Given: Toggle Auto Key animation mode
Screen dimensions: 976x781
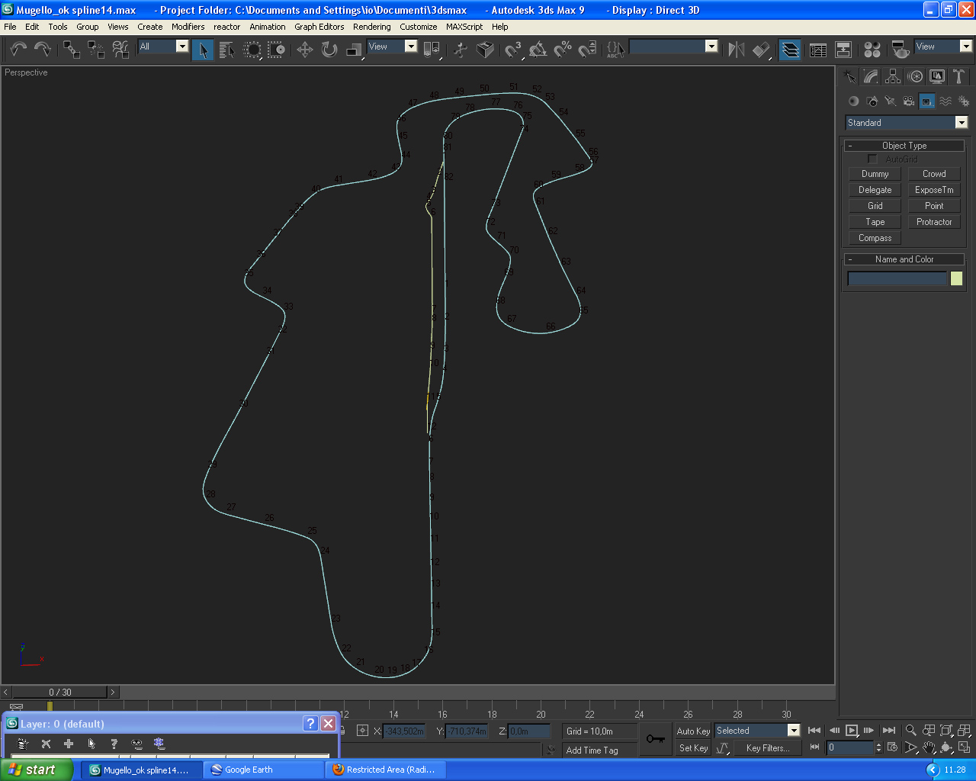Looking at the screenshot, I should click(x=692, y=731).
